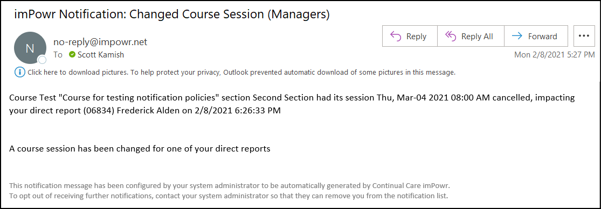Click green availability icon beside Scott Kamish
Image resolution: width=601 pixels, height=209 pixels.
click(x=72, y=55)
